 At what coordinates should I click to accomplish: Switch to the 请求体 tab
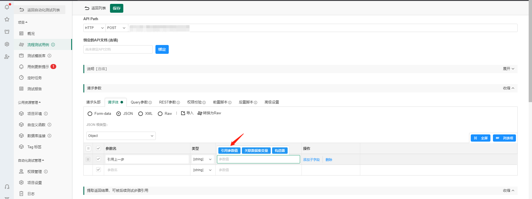pyautogui.click(x=116, y=102)
